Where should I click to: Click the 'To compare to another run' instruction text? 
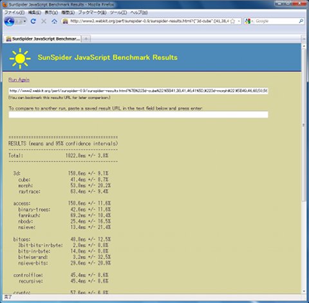pyautogui.click(x=106, y=108)
